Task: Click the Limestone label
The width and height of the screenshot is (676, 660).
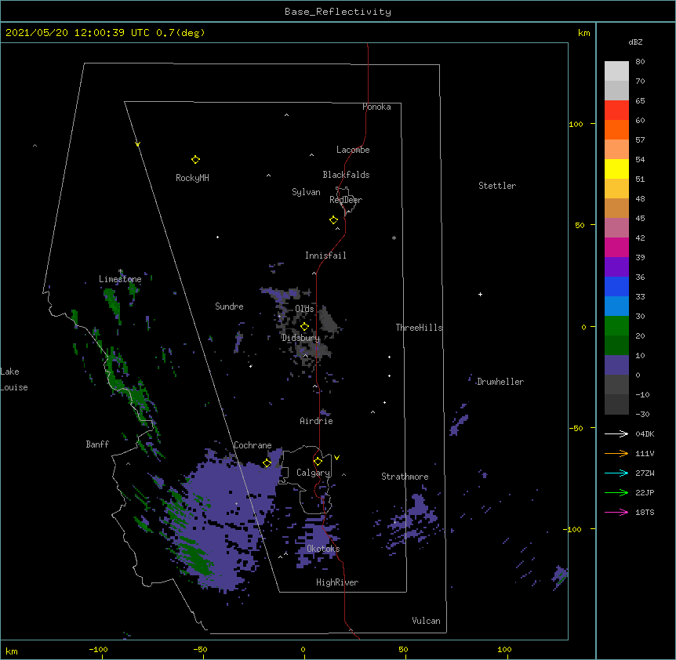Action: (x=120, y=279)
